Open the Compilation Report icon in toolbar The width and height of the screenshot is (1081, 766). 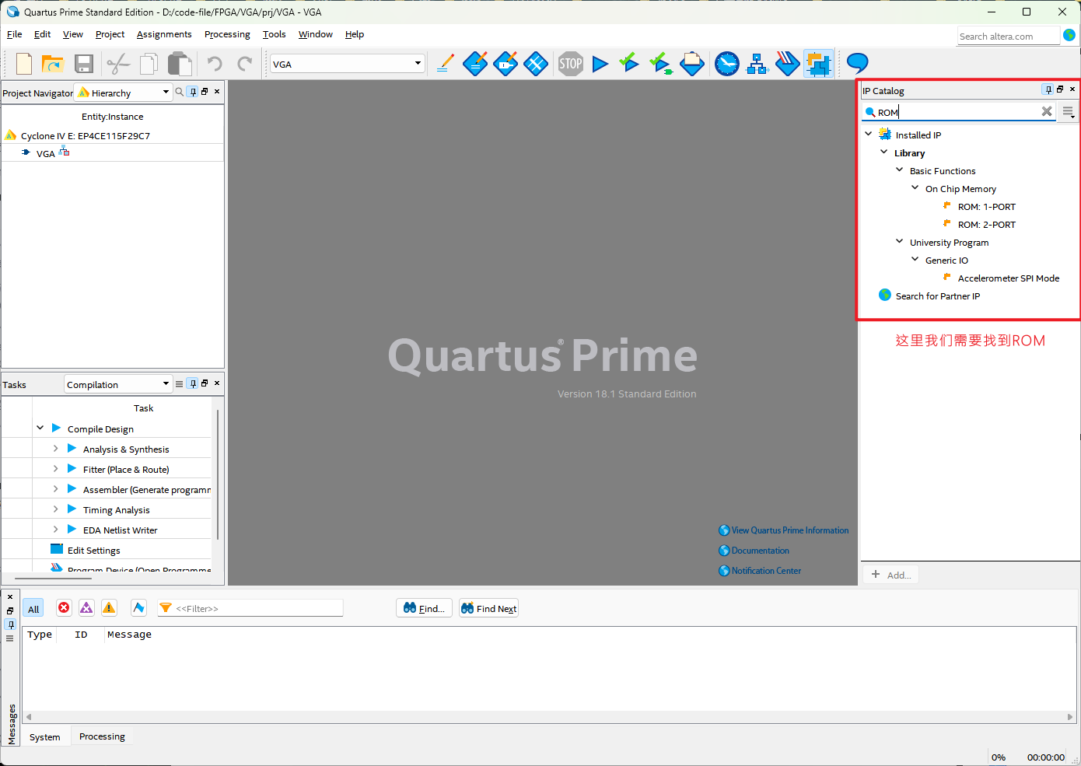692,64
